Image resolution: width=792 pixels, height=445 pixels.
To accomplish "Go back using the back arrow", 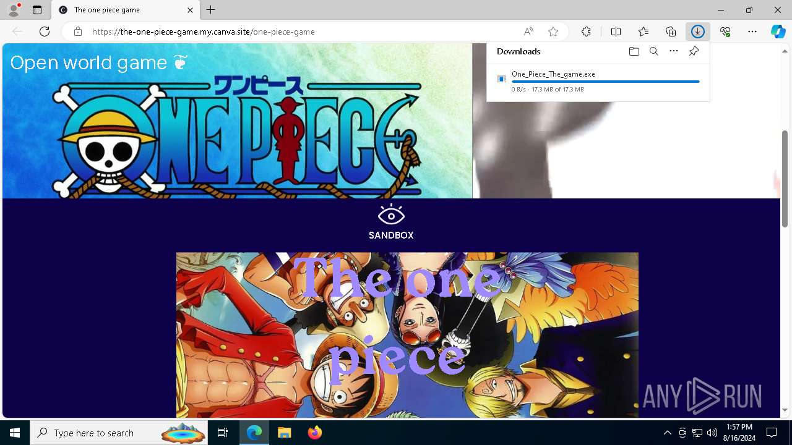I will [17, 32].
